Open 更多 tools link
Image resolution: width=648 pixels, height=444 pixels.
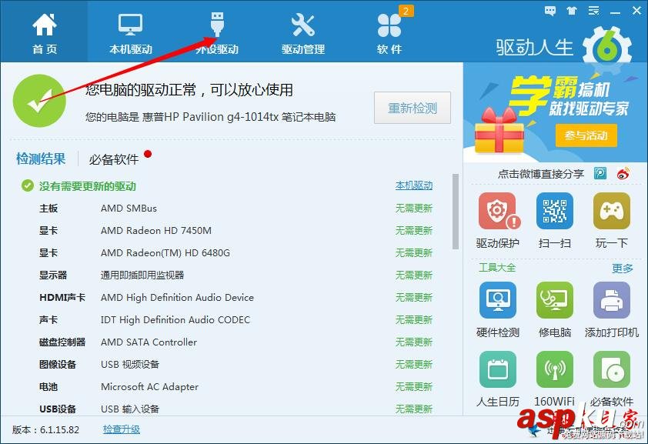(623, 269)
